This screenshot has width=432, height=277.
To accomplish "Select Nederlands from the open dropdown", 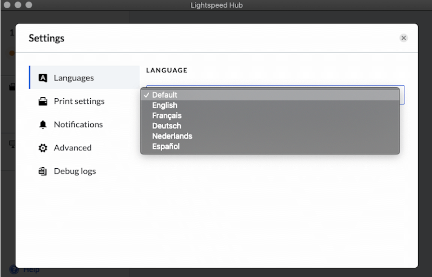I will 172,136.
